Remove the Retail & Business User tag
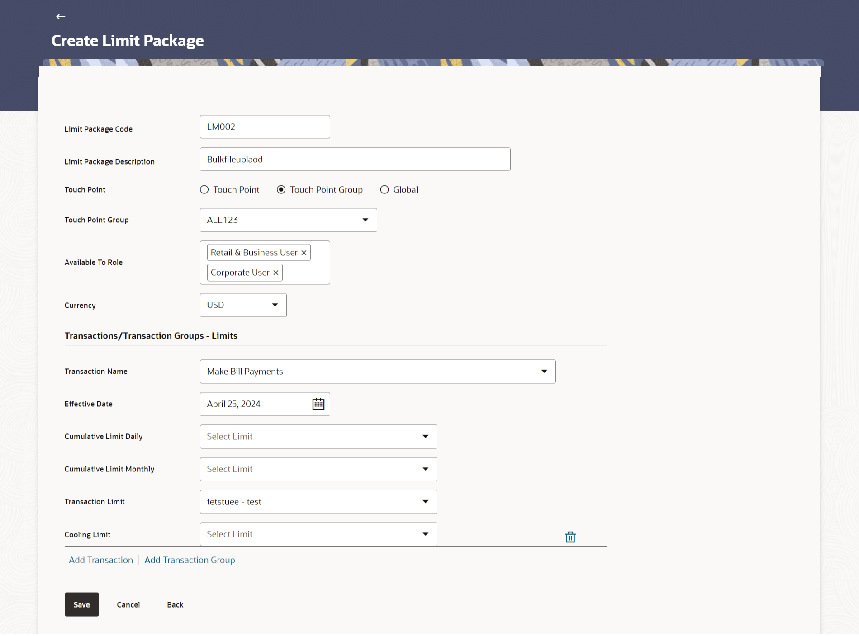This screenshot has height=636, width=859. pos(304,253)
